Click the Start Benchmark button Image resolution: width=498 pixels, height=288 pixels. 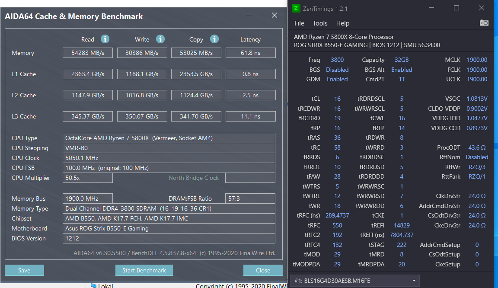144,270
